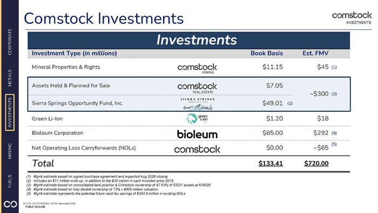378x213 pixels.
Task: Select the highlighted INVESTMENTS sidebar tab
Action: [x=10, y=112]
